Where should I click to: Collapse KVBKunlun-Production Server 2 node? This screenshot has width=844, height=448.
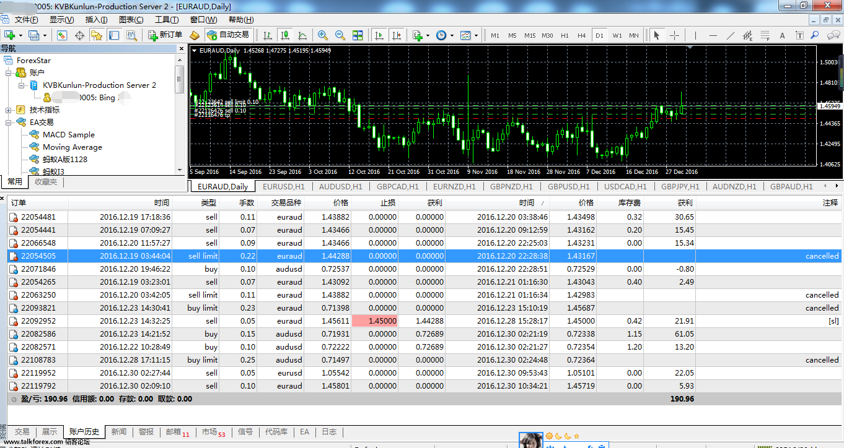coord(22,85)
